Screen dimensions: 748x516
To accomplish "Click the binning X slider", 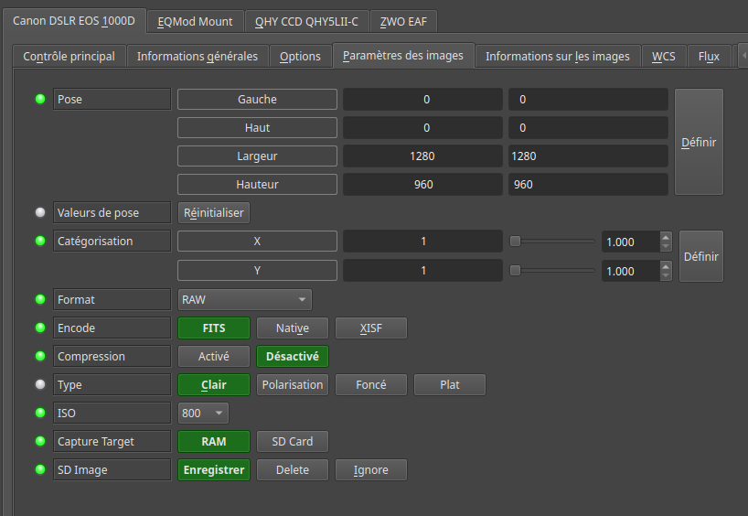I will 552,242.
